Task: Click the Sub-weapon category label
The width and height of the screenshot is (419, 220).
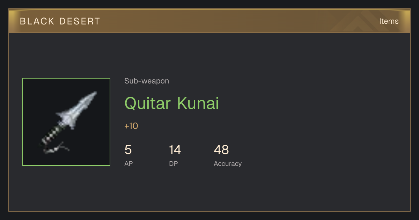Action: [147, 81]
